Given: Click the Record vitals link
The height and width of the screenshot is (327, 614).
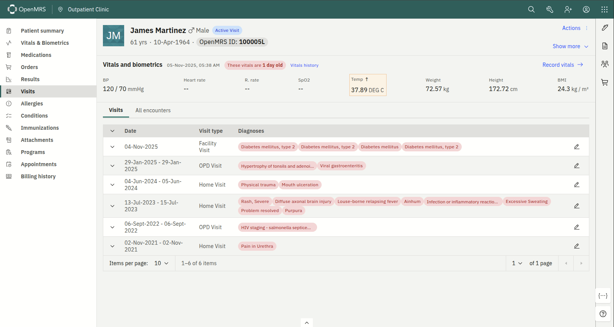Looking at the screenshot, I should (x=562, y=65).
